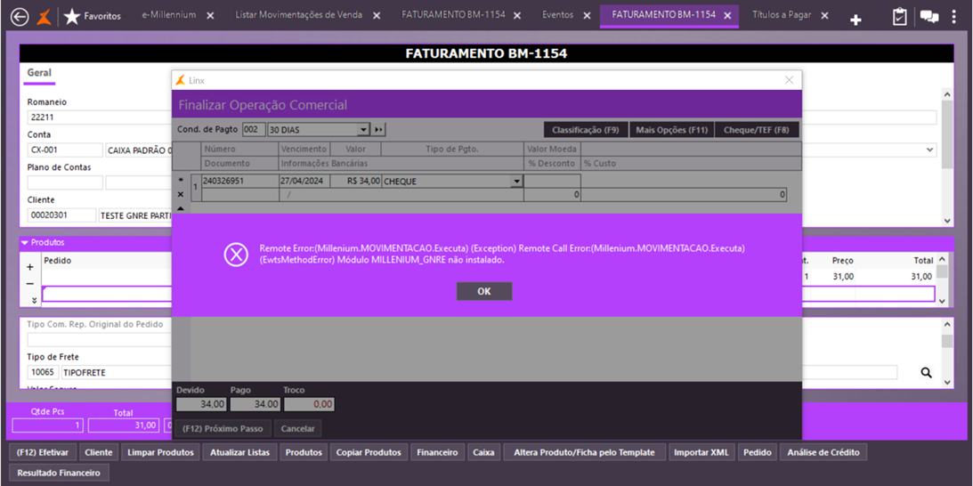The width and height of the screenshot is (973, 486).
Task: Open Classificação (F9) button
Action: pyautogui.click(x=586, y=130)
